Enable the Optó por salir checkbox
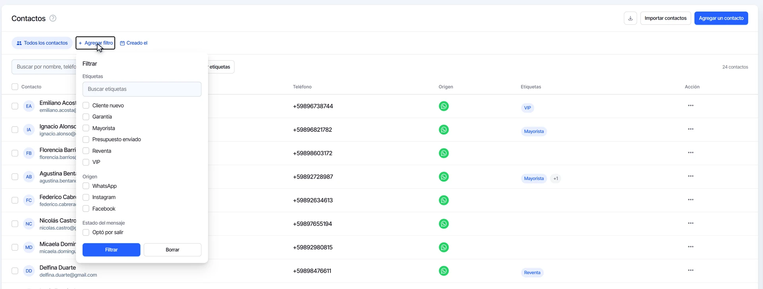Image resolution: width=763 pixels, height=289 pixels. [86, 232]
